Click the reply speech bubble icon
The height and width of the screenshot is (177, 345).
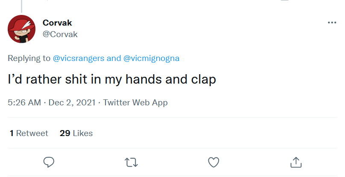click(x=49, y=162)
